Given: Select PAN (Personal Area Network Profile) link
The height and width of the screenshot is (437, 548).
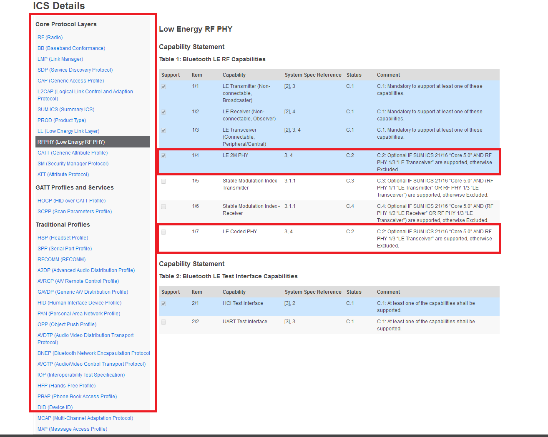Looking at the screenshot, I should pos(79,314).
